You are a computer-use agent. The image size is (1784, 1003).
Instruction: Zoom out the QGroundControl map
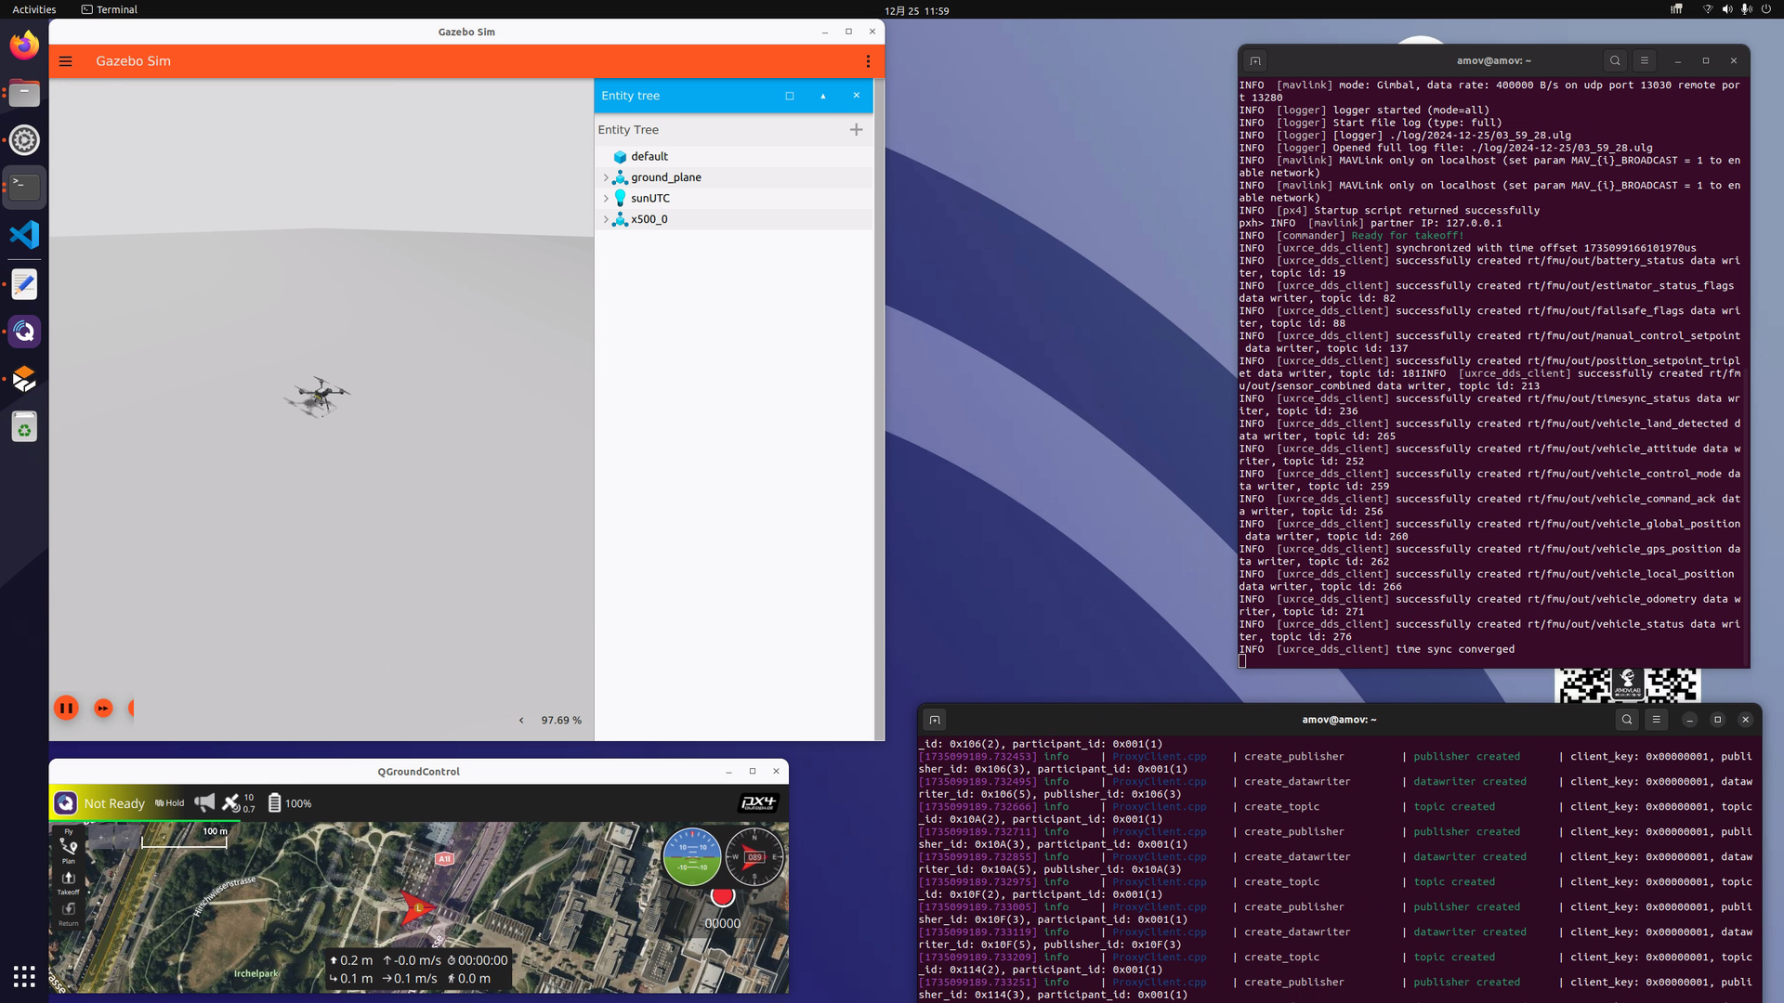tap(125, 838)
